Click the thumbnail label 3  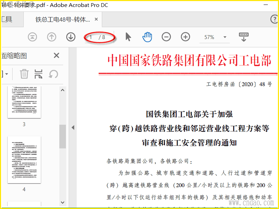[x=24, y=124]
